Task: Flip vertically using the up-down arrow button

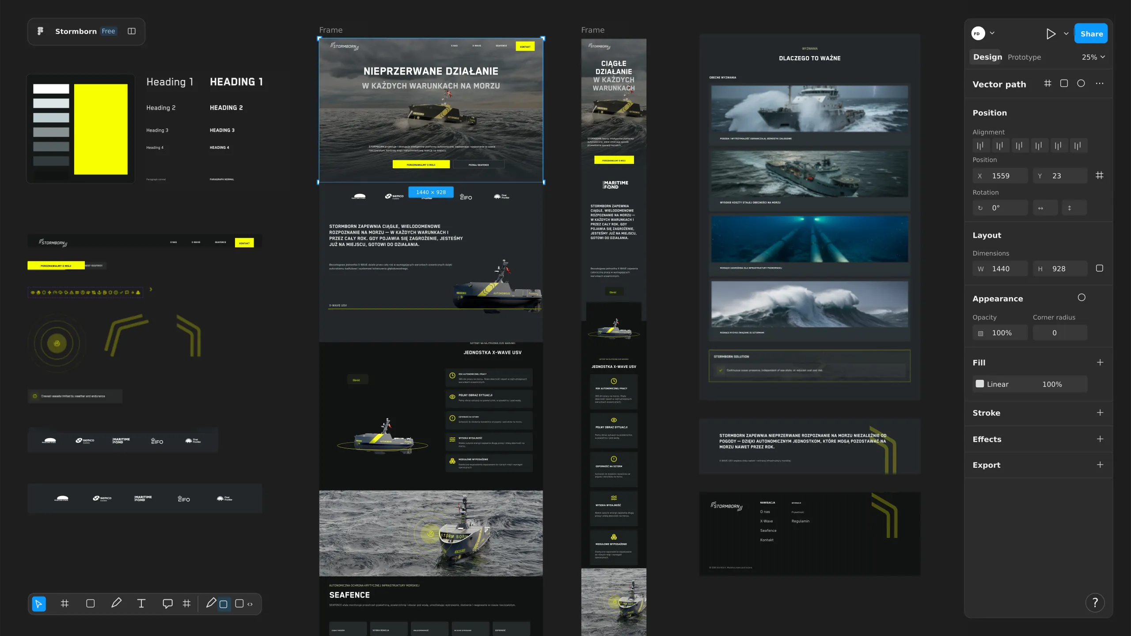Action: point(1074,208)
